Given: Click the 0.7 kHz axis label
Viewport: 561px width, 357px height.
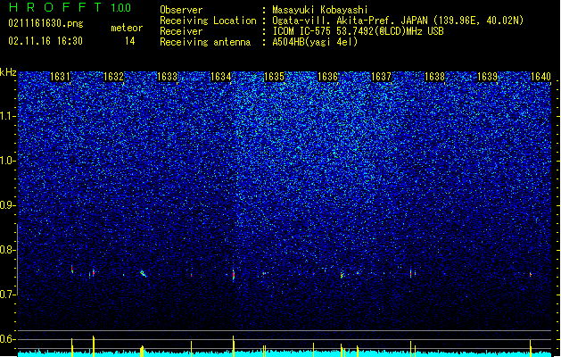Looking at the screenshot, I should pos(8,295).
